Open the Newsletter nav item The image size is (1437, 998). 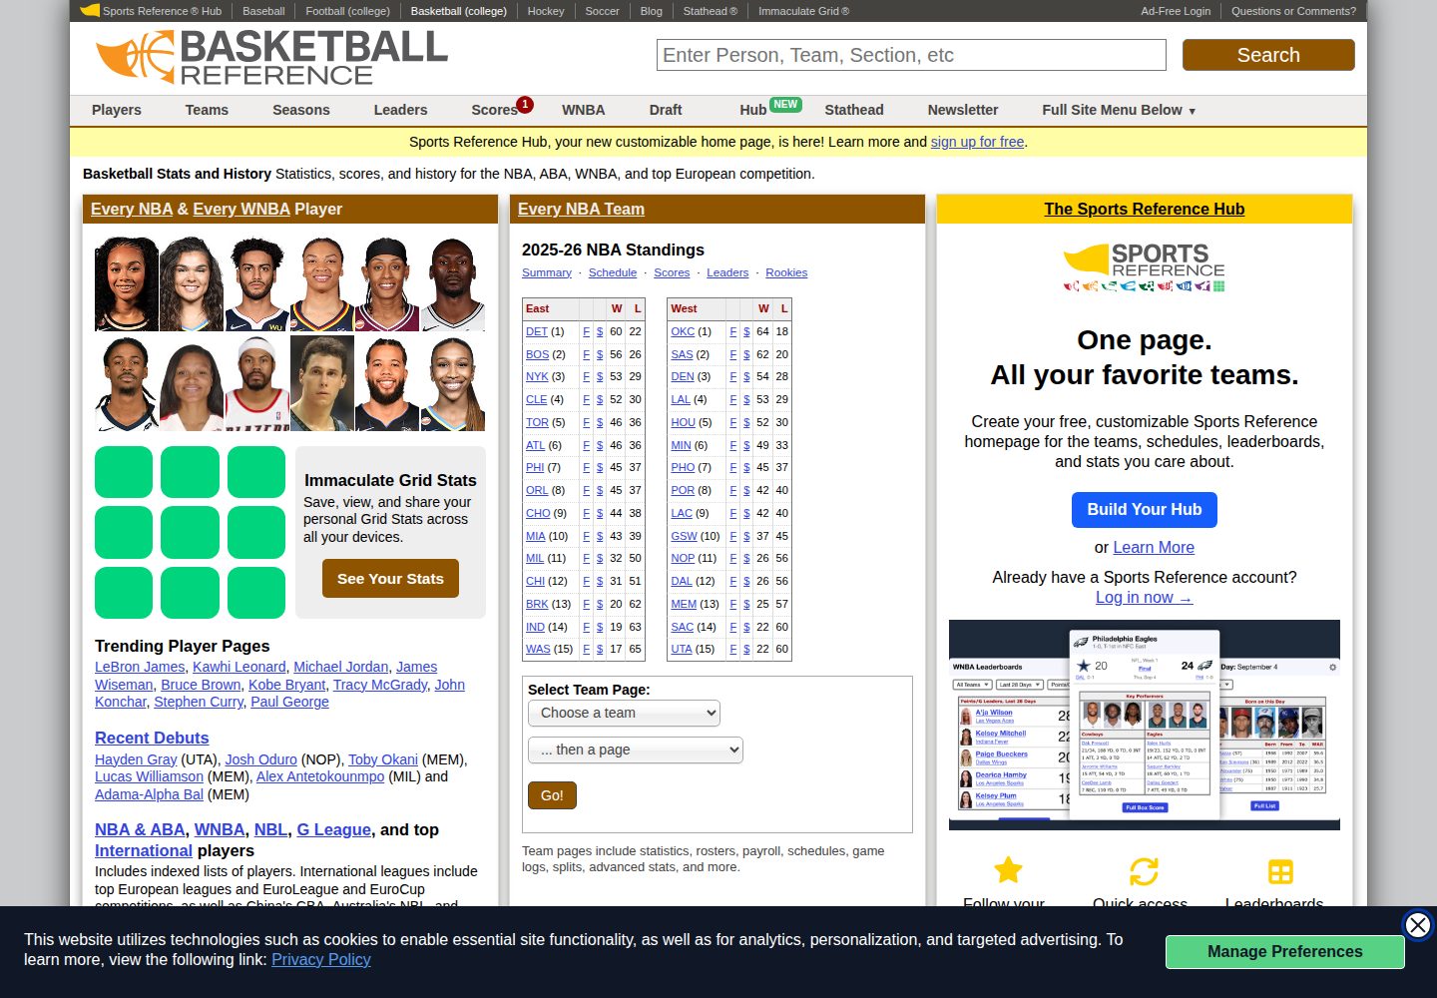click(x=963, y=110)
